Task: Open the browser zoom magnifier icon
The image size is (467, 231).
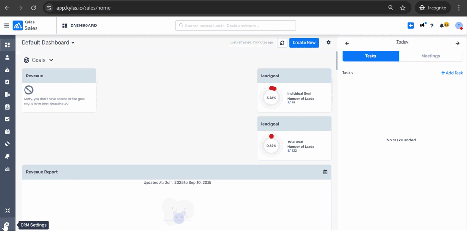Action: (391, 8)
